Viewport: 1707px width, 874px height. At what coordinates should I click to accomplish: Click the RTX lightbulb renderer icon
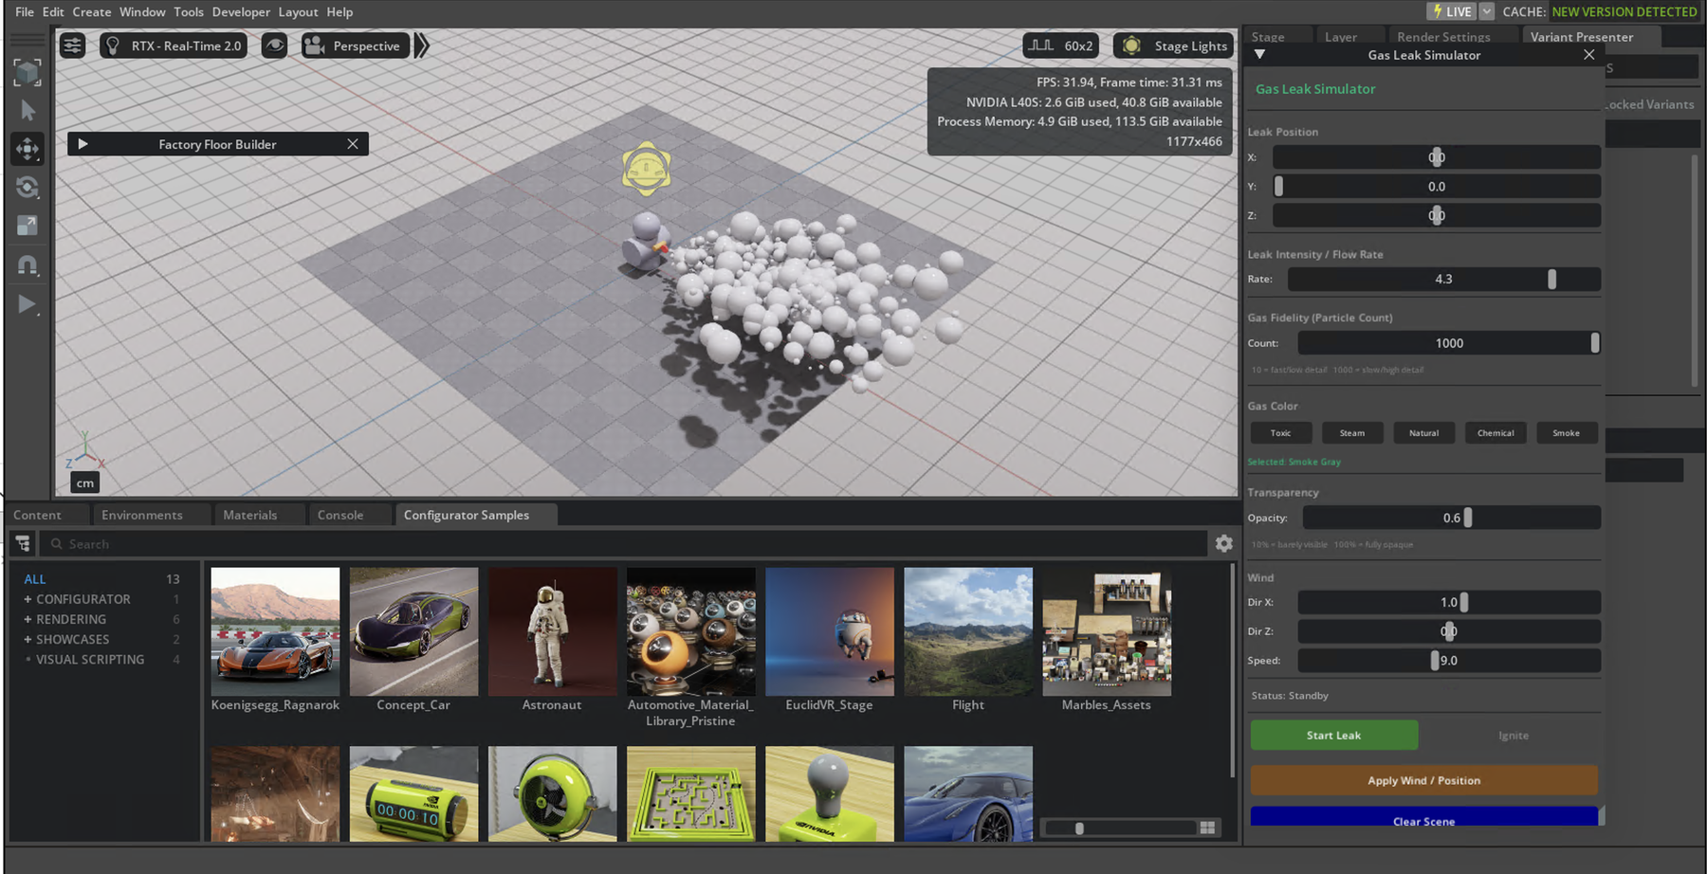point(113,46)
